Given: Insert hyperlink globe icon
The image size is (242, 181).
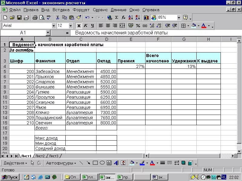Looking at the screenshot, I should pyautogui.click(x=110, y=17).
